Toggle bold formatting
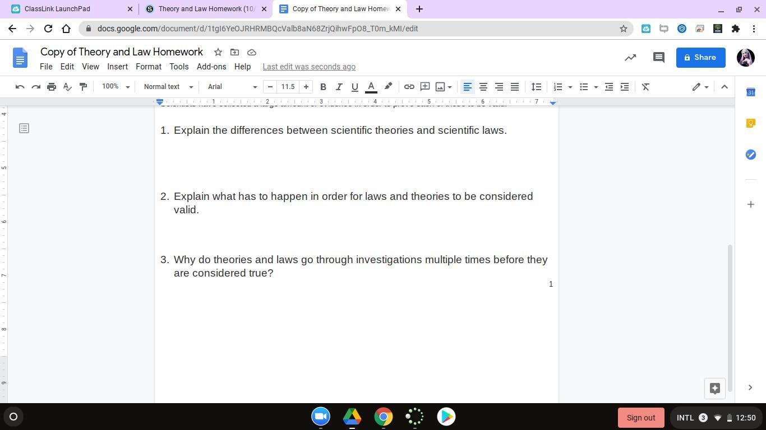 tap(323, 87)
